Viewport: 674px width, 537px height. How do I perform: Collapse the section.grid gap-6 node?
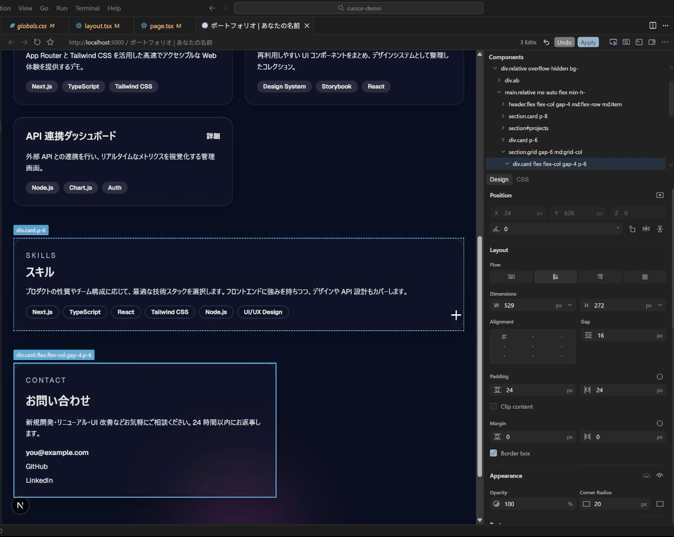503,152
